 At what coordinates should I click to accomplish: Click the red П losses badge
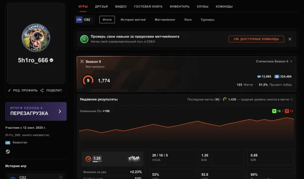pyautogui.click(x=287, y=111)
